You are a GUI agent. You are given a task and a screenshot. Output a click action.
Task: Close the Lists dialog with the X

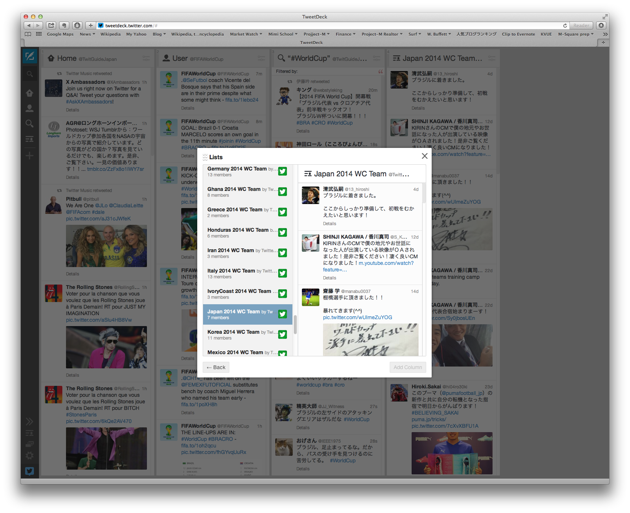click(x=424, y=156)
